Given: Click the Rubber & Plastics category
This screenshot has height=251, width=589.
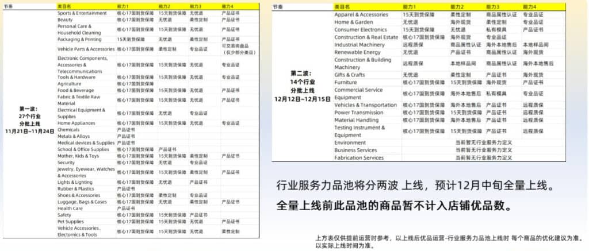Looking at the screenshot, I should [75, 188].
